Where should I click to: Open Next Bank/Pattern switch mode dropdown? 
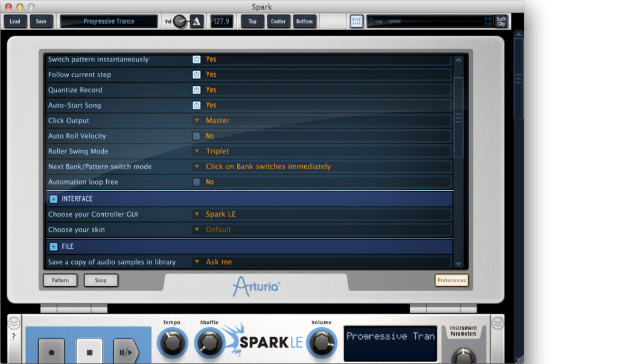197,167
